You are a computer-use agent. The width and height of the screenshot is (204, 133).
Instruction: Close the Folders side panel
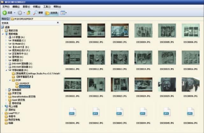58,23
